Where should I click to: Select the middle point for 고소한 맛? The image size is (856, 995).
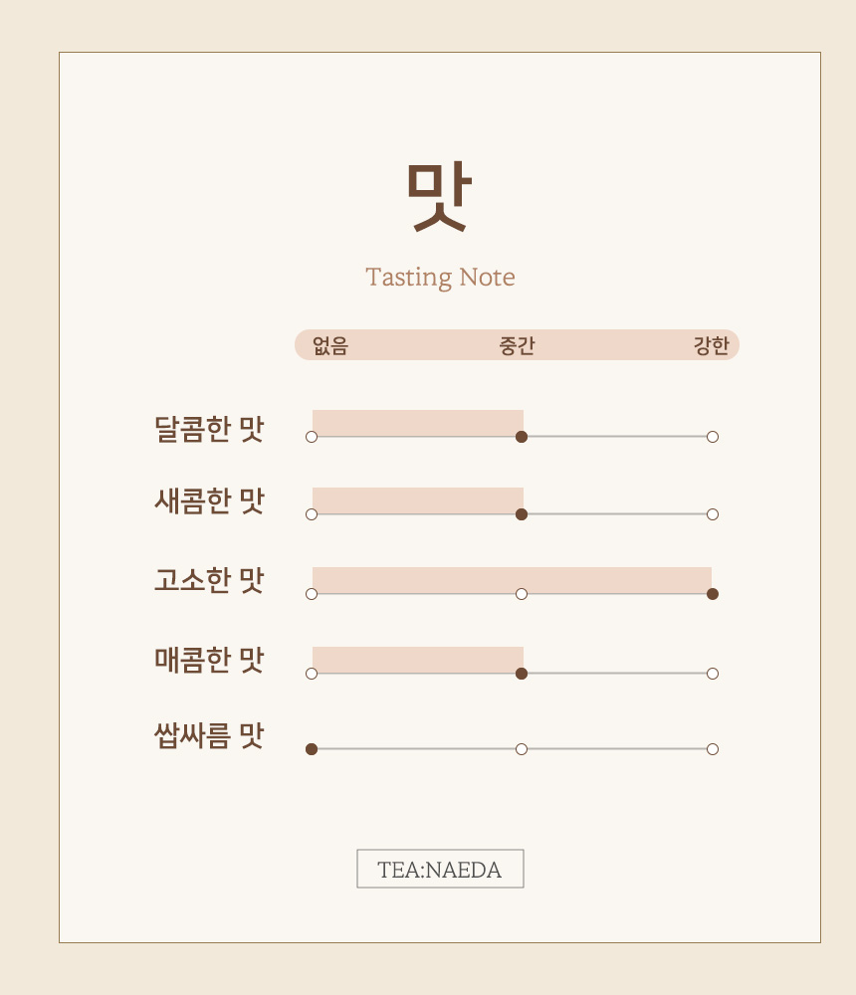point(522,594)
